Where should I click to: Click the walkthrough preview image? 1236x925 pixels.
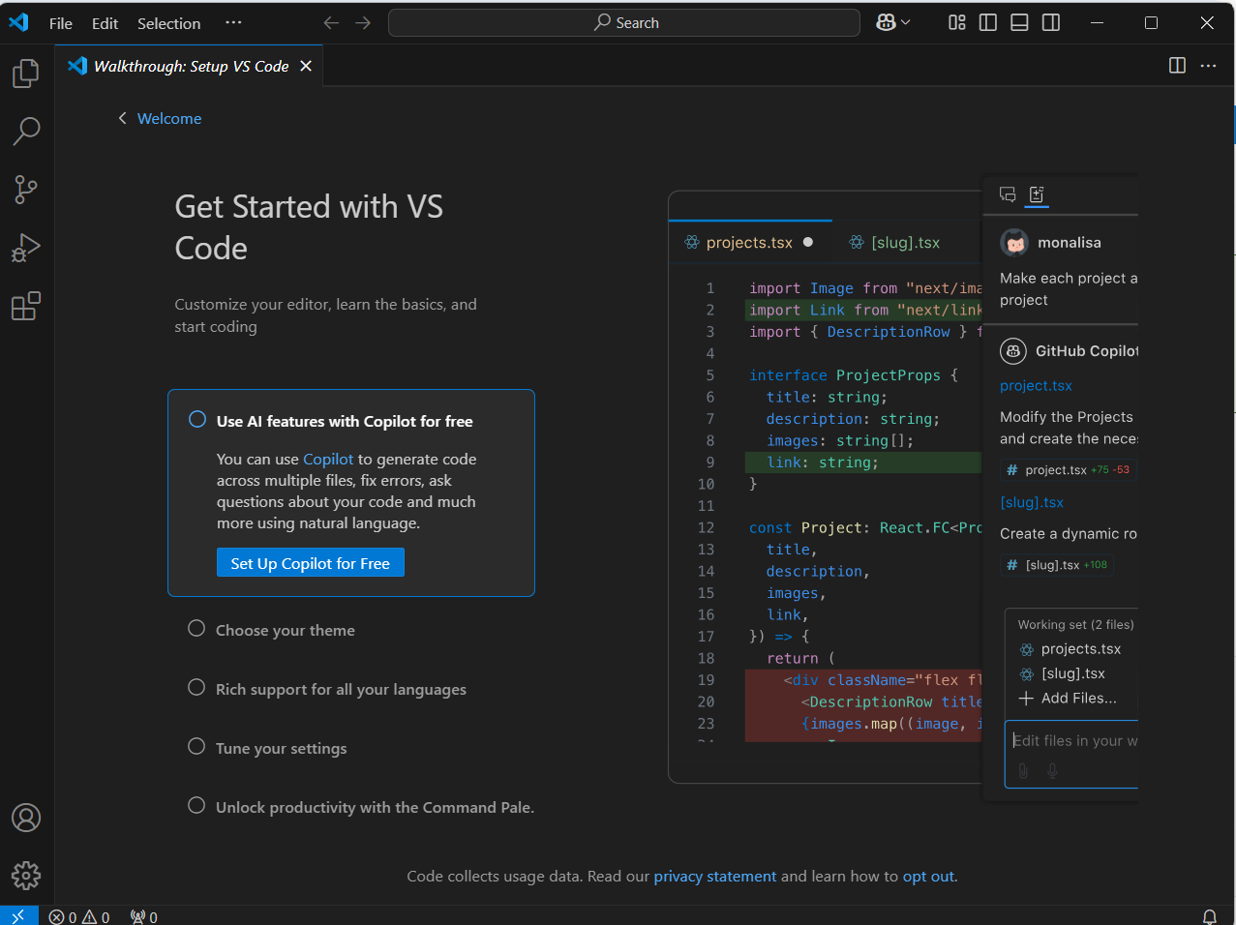(903, 489)
